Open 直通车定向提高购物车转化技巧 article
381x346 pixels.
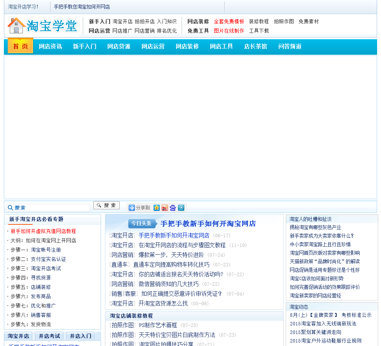click(x=171, y=265)
